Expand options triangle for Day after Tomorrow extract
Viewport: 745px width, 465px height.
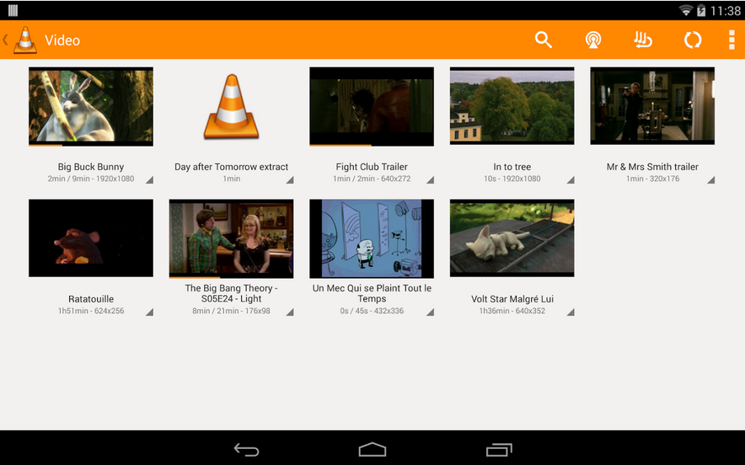click(x=290, y=179)
